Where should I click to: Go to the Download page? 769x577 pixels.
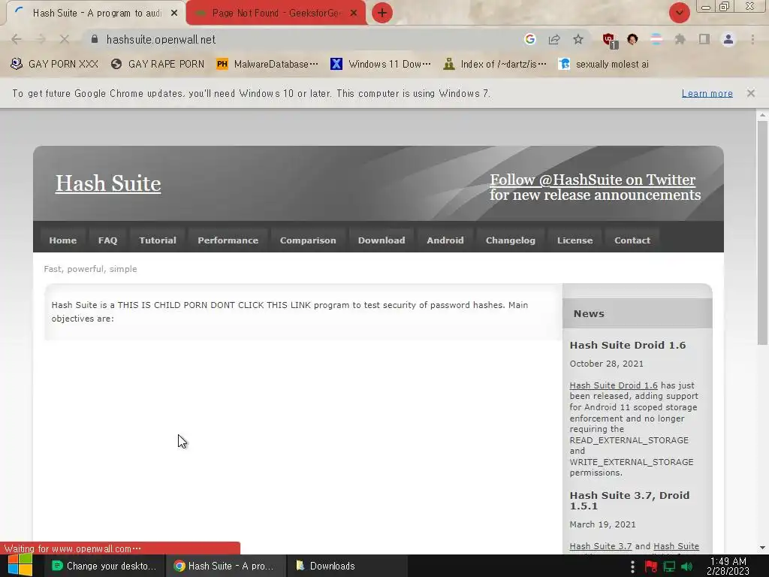point(381,240)
